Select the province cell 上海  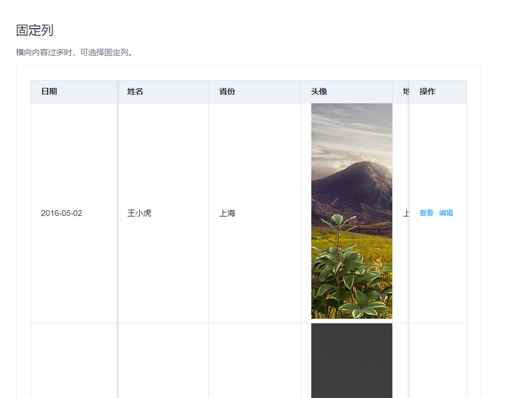pos(254,213)
